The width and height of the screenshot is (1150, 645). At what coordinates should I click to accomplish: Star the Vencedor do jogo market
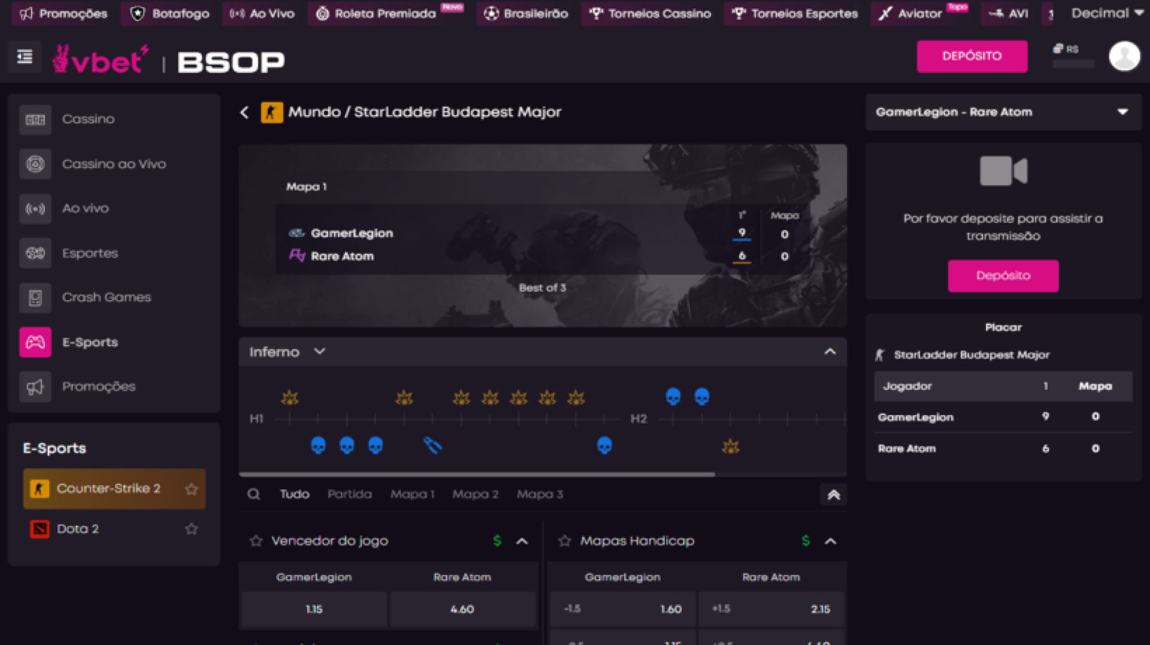click(x=256, y=541)
